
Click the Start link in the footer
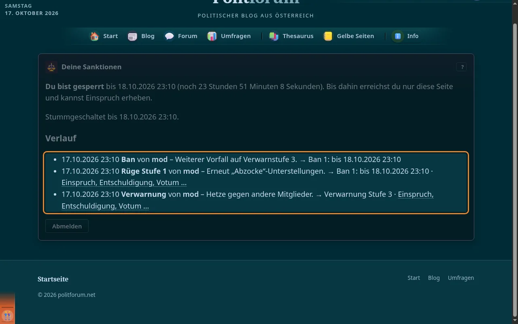point(414,278)
